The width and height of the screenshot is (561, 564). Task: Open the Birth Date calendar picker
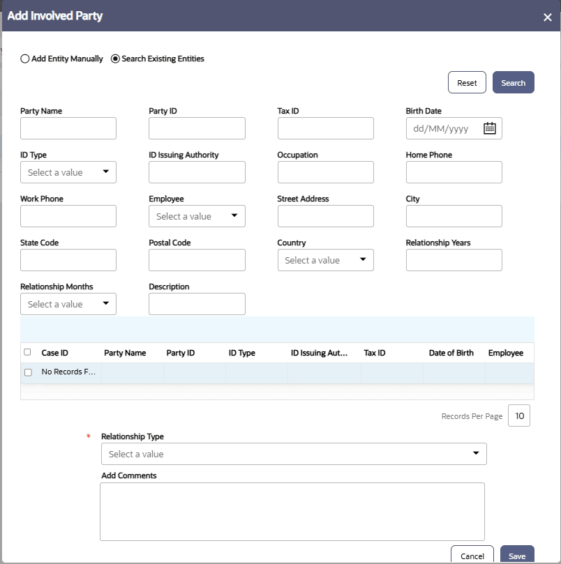point(490,128)
